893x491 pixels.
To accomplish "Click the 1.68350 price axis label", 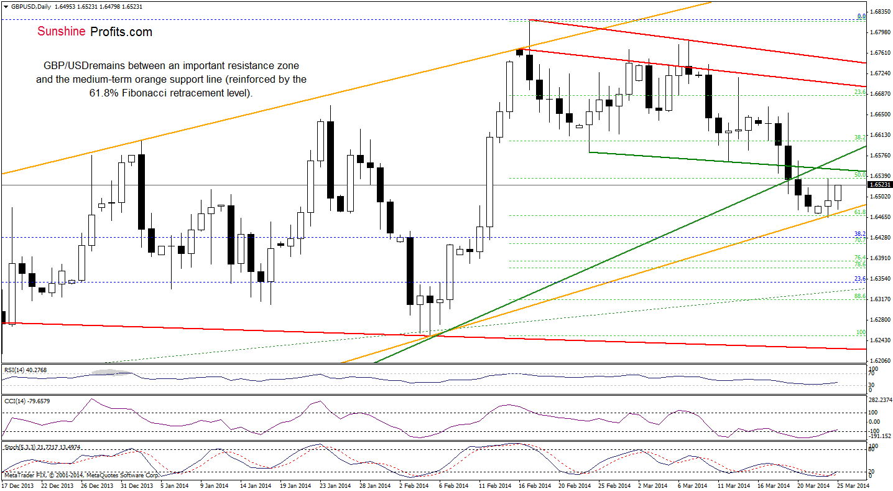I will coord(879,12).
